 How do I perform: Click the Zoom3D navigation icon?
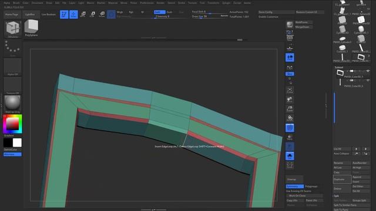coord(290,109)
